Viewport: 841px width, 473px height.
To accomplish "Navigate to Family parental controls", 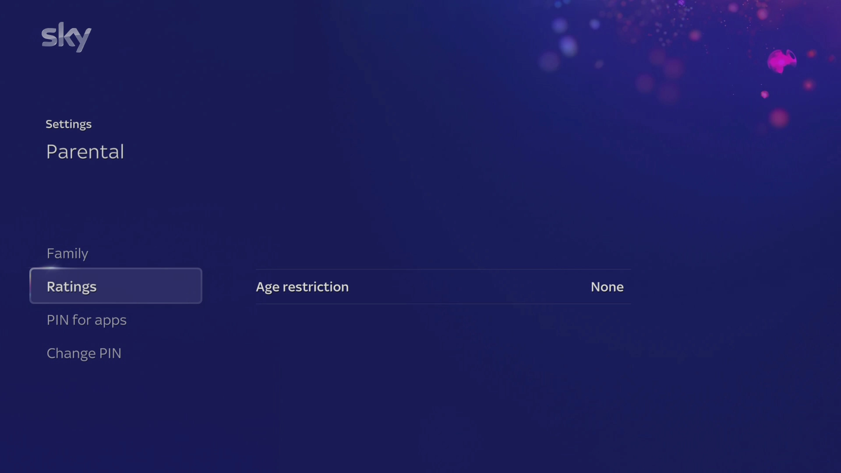I will 67,253.
